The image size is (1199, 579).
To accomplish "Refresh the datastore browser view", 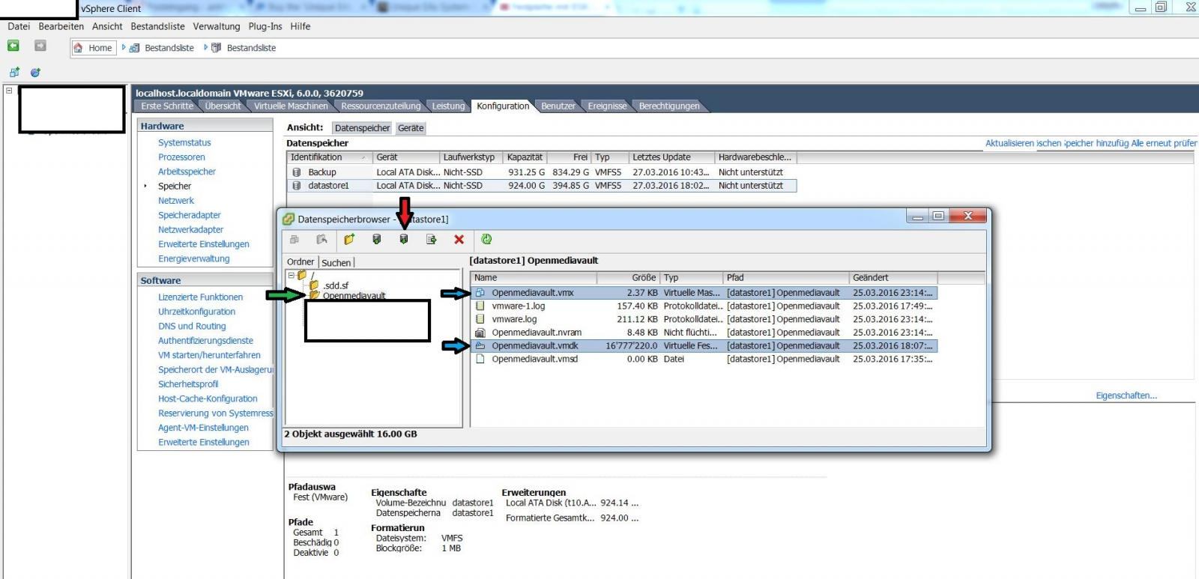I will 486,240.
